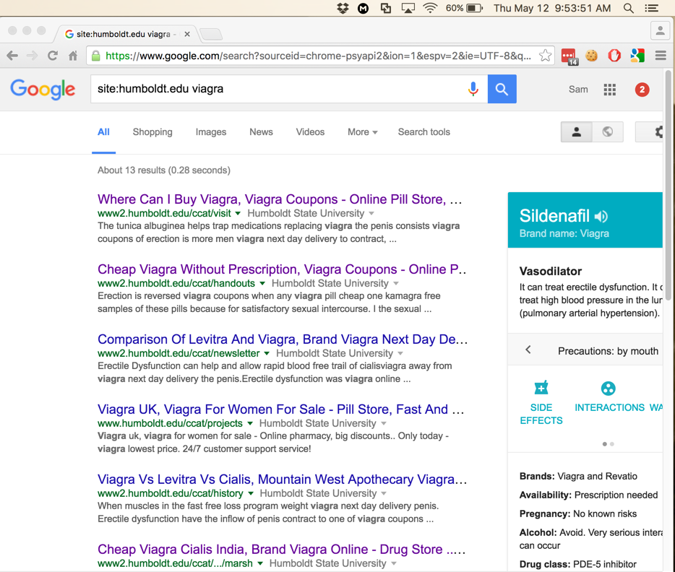This screenshot has width=675, height=572.
Task: Click the Sam account name
Action: [x=578, y=90]
